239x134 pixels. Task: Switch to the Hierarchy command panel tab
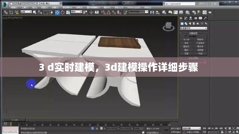[x=191, y=18]
